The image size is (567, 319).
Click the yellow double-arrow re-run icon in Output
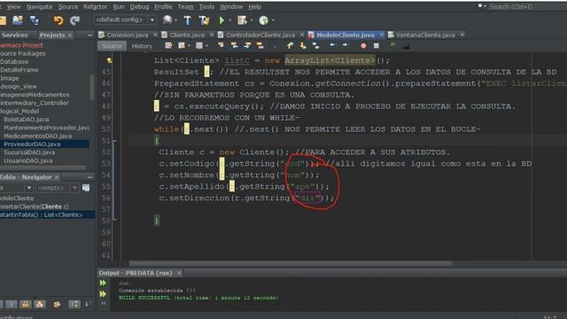click(103, 294)
